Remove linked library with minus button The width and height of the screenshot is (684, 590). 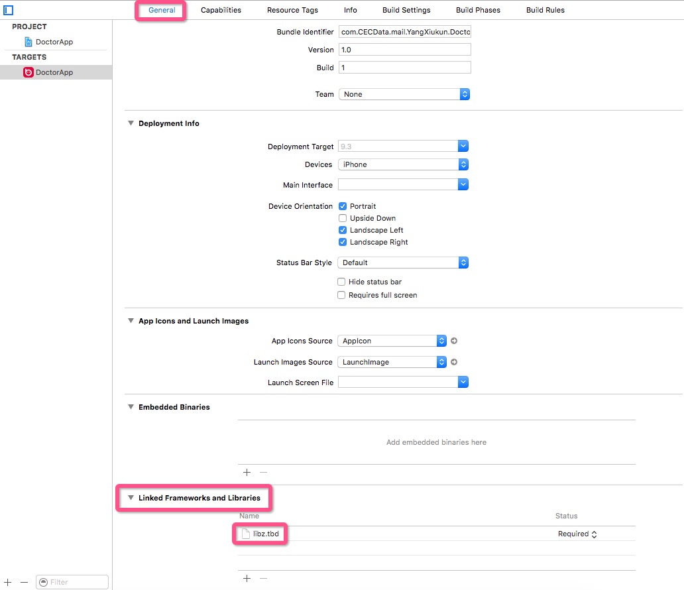pyautogui.click(x=264, y=578)
